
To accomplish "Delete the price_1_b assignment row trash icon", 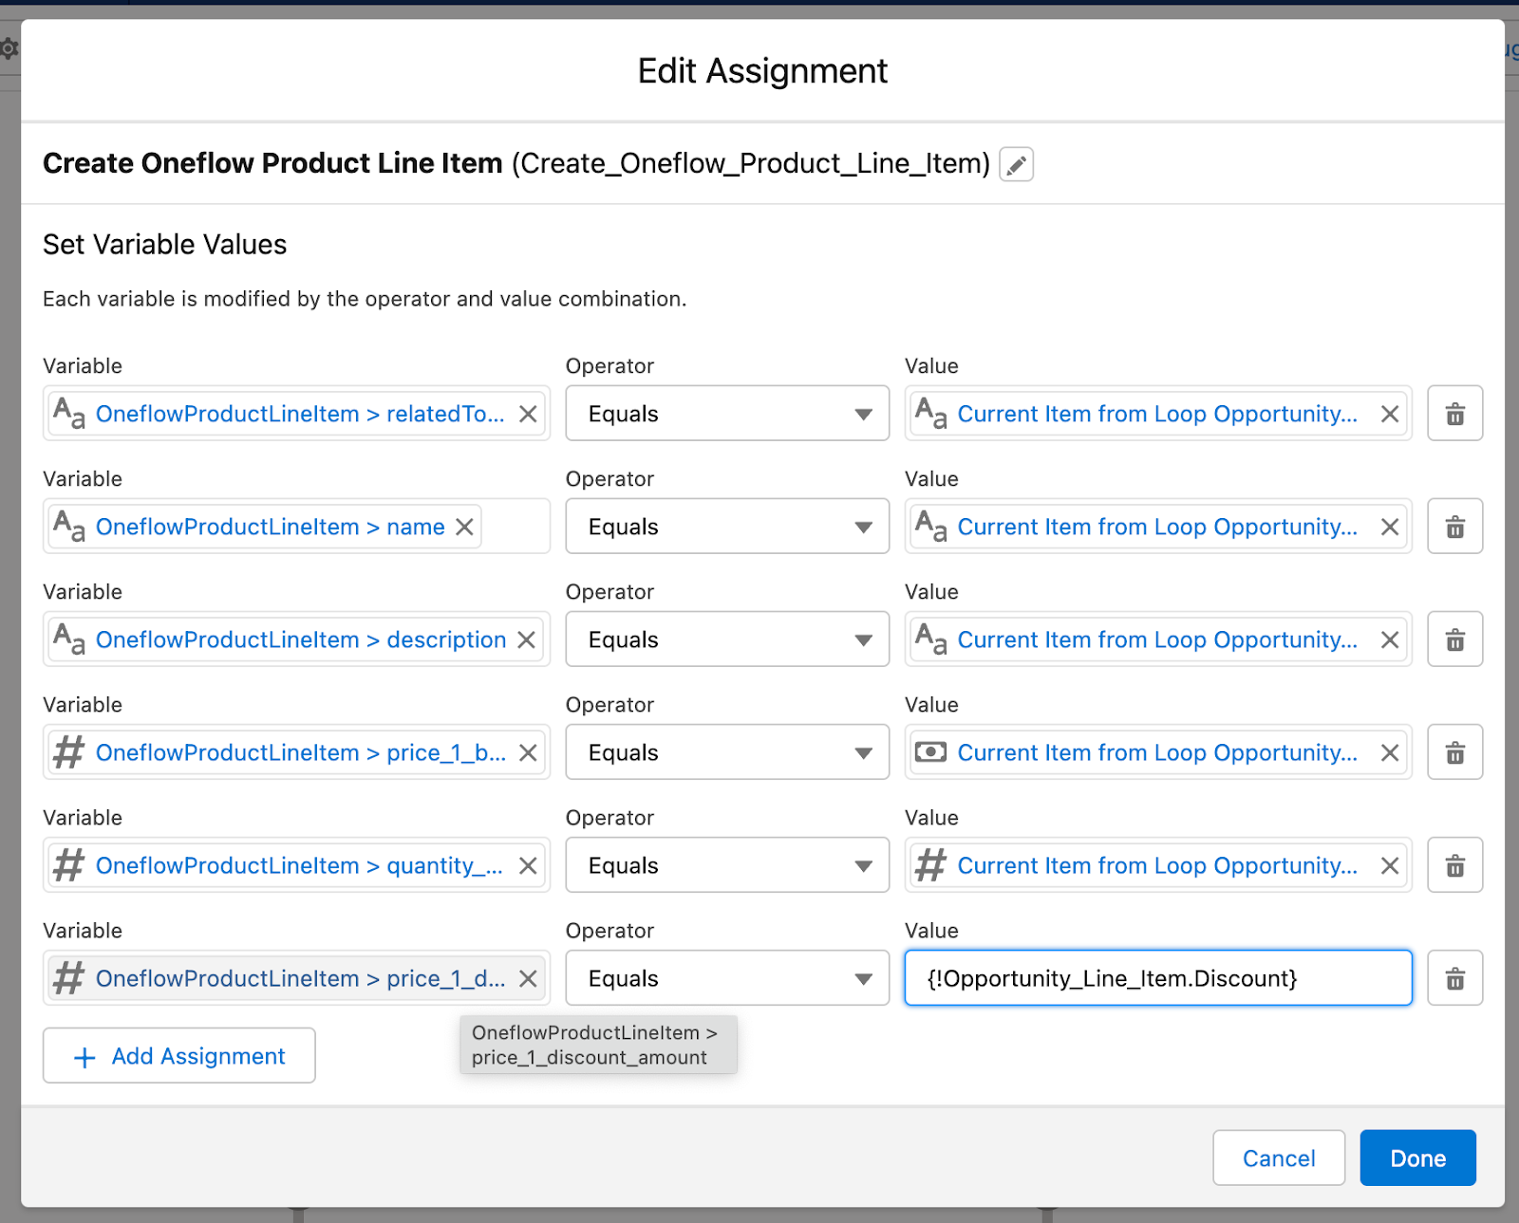I will [x=1454, y=751].
